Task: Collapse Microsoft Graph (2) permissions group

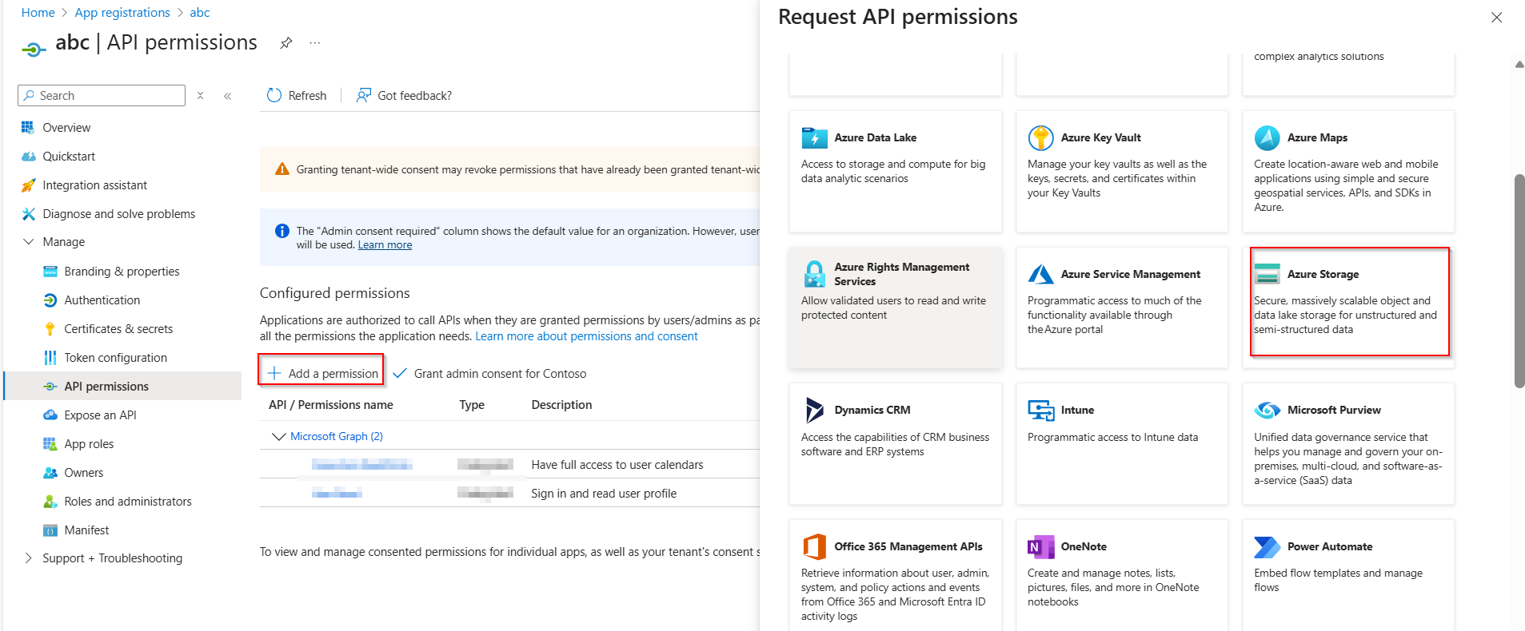Action: (279, 437)
